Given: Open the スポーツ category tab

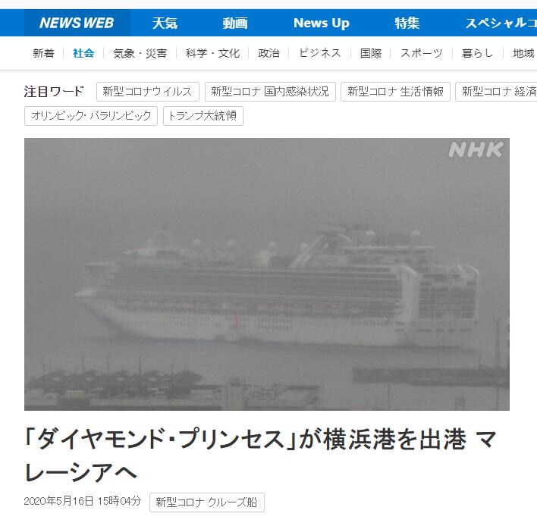Looking at the screenshot, I should 422,53.
